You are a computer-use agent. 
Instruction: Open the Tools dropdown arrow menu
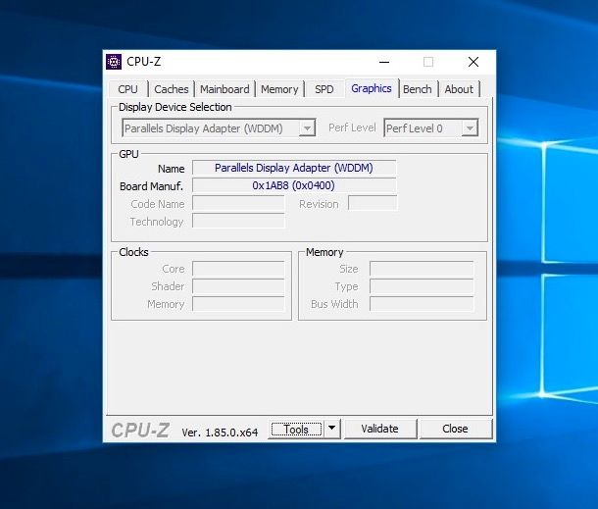click(331, 429)
